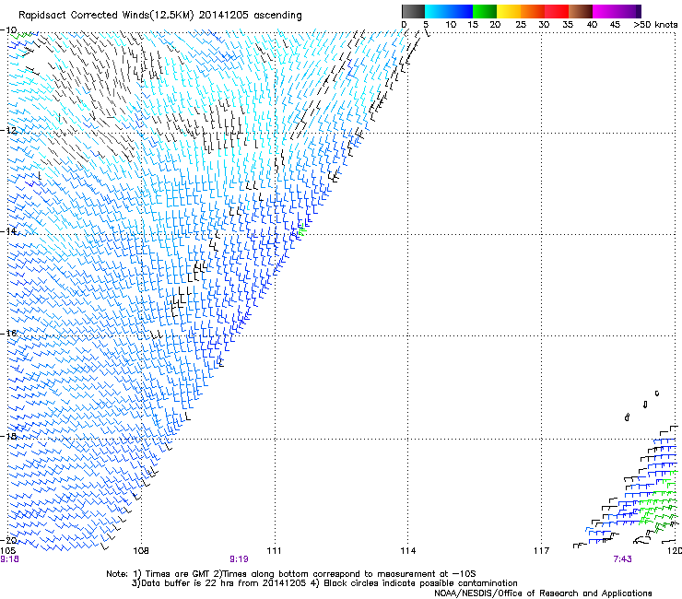Image resolution: width=682 pixels, height=599 pixels.
Task: Click the '35' legend scale label
Action: point(568,25)
